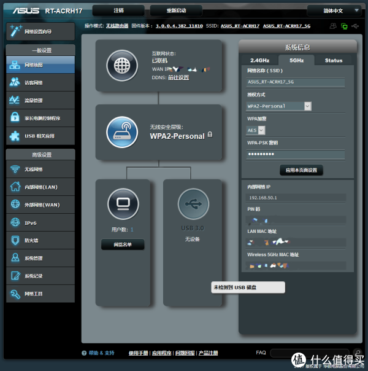Click 应用本页面设置 apply button
Screen dimensions: 368x371
click(x=301, y=170)
